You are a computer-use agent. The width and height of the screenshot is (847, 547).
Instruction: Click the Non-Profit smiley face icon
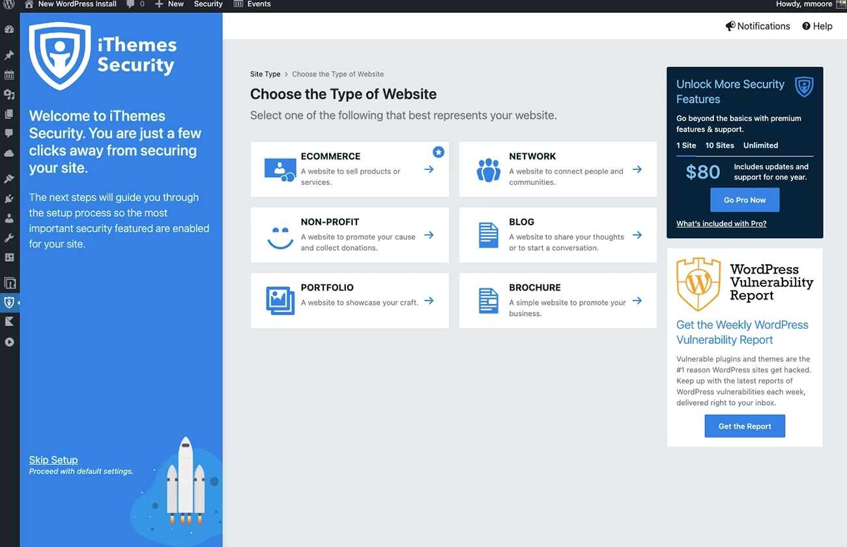tap(280, 238)
